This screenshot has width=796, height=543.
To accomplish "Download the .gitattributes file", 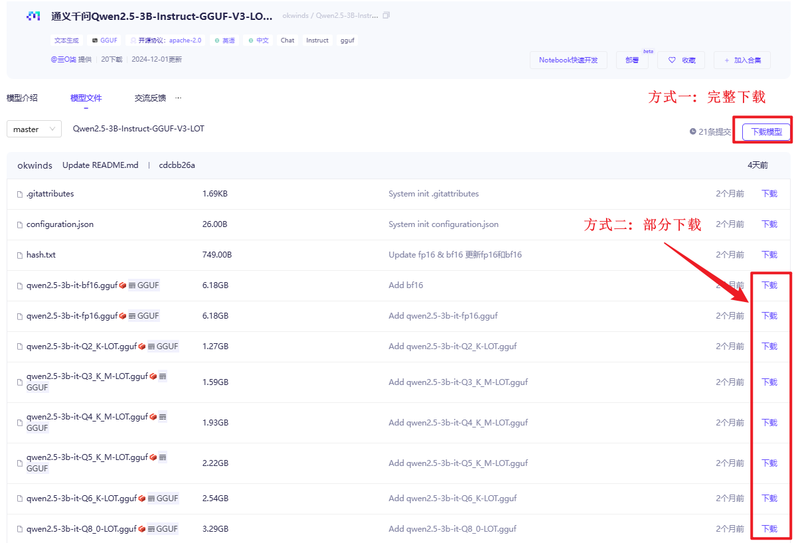I will (769, 194).
